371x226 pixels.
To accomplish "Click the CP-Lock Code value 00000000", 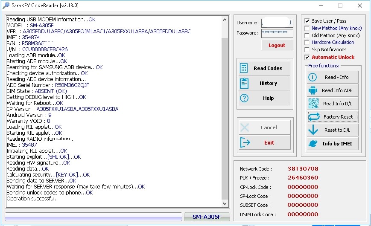I will 303,187.
